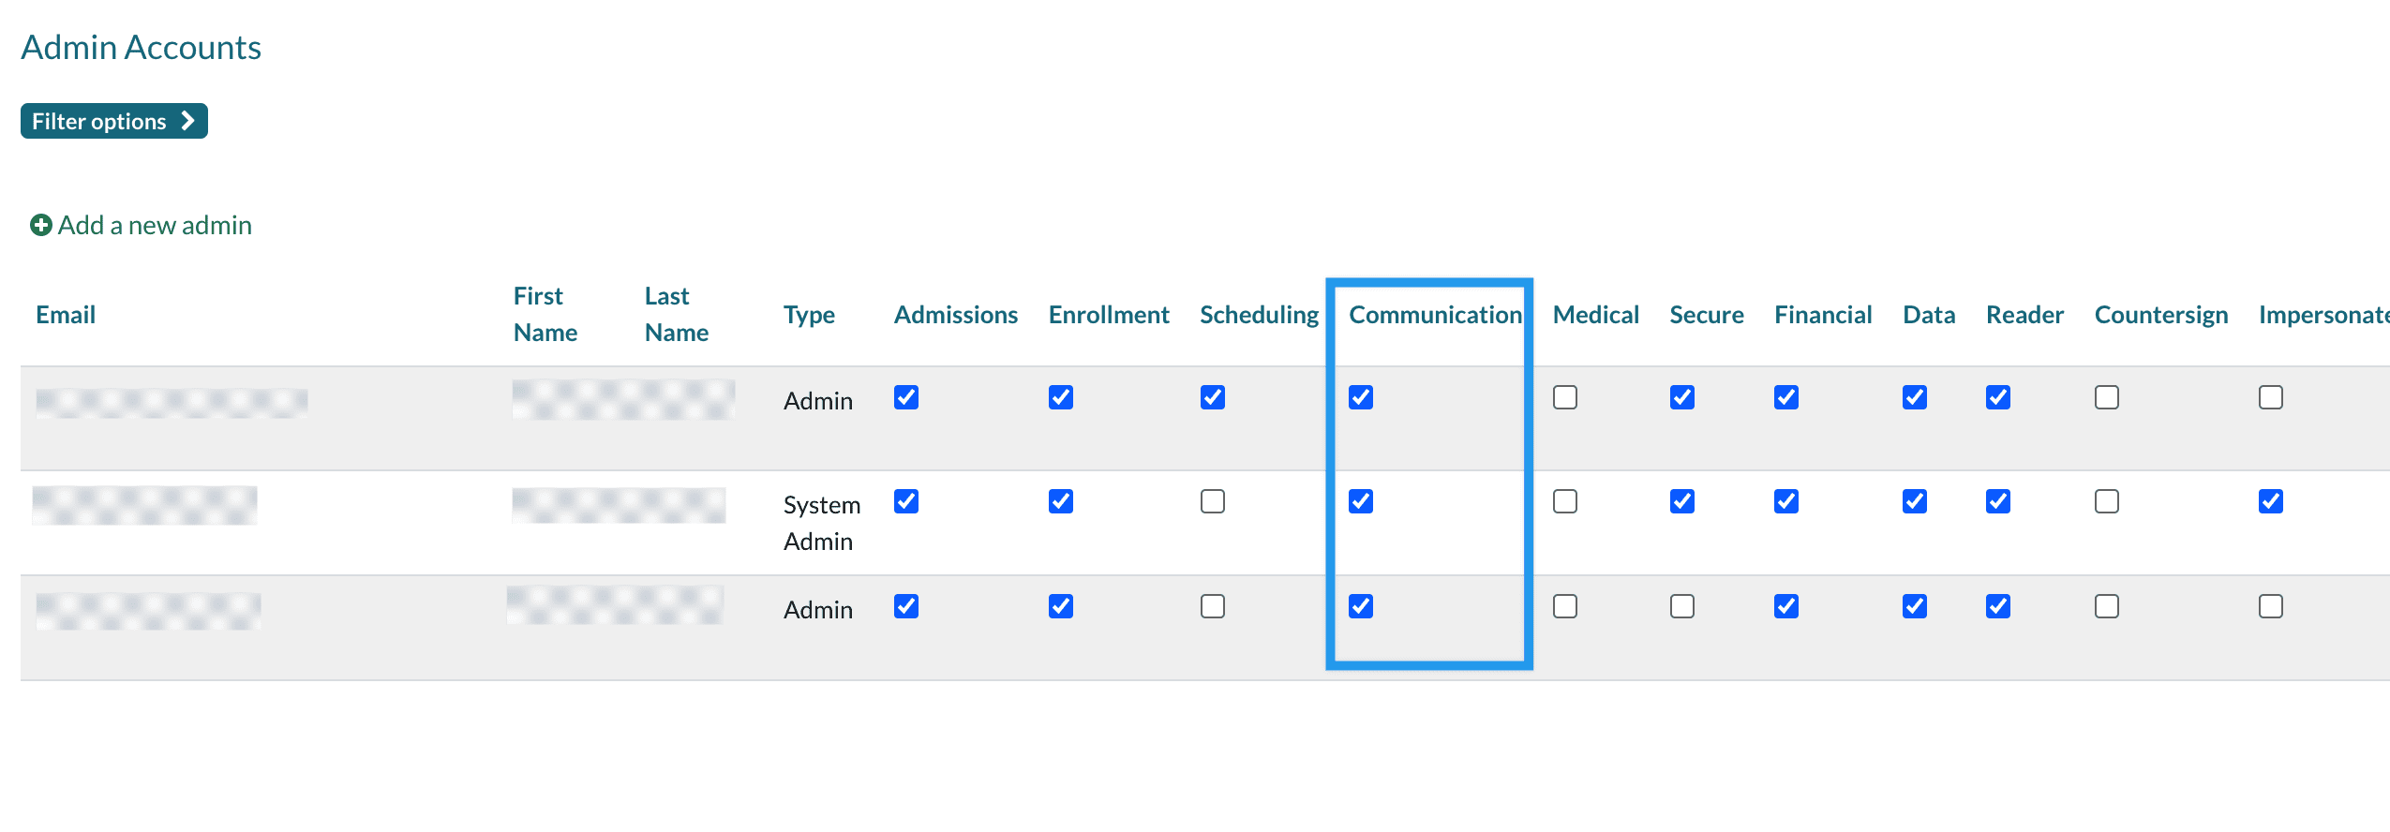Check Impersonate for the last Admin row
This screenshot has width=2390, height=832.
click(x=2270, y=606)
